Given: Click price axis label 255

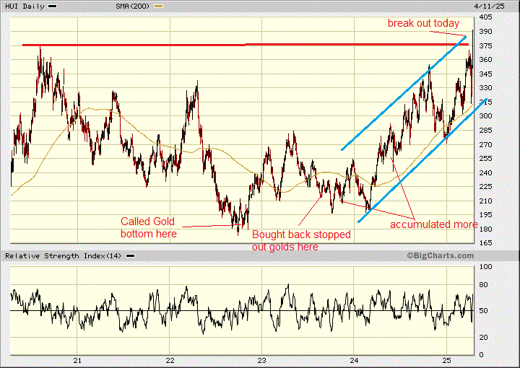Looking at the screenshot, I should pos(486,158).
